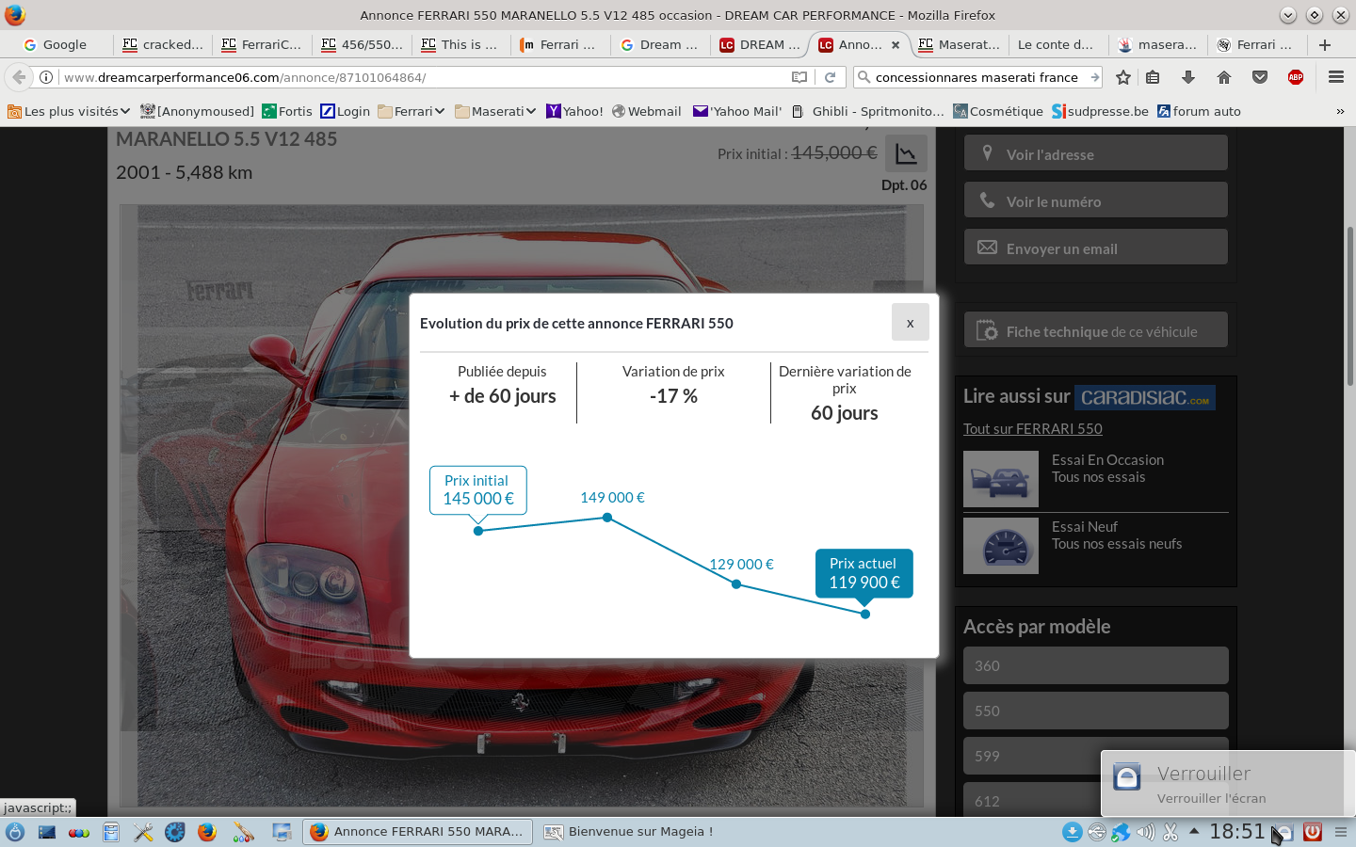Close the active Anno... tab
The image size is (1356, 847).
pos(896,44)
